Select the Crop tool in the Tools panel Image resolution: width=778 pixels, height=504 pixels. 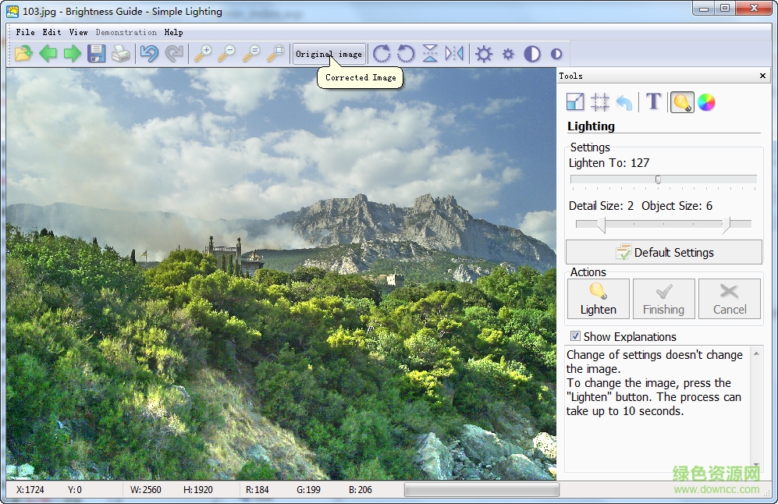601,101
